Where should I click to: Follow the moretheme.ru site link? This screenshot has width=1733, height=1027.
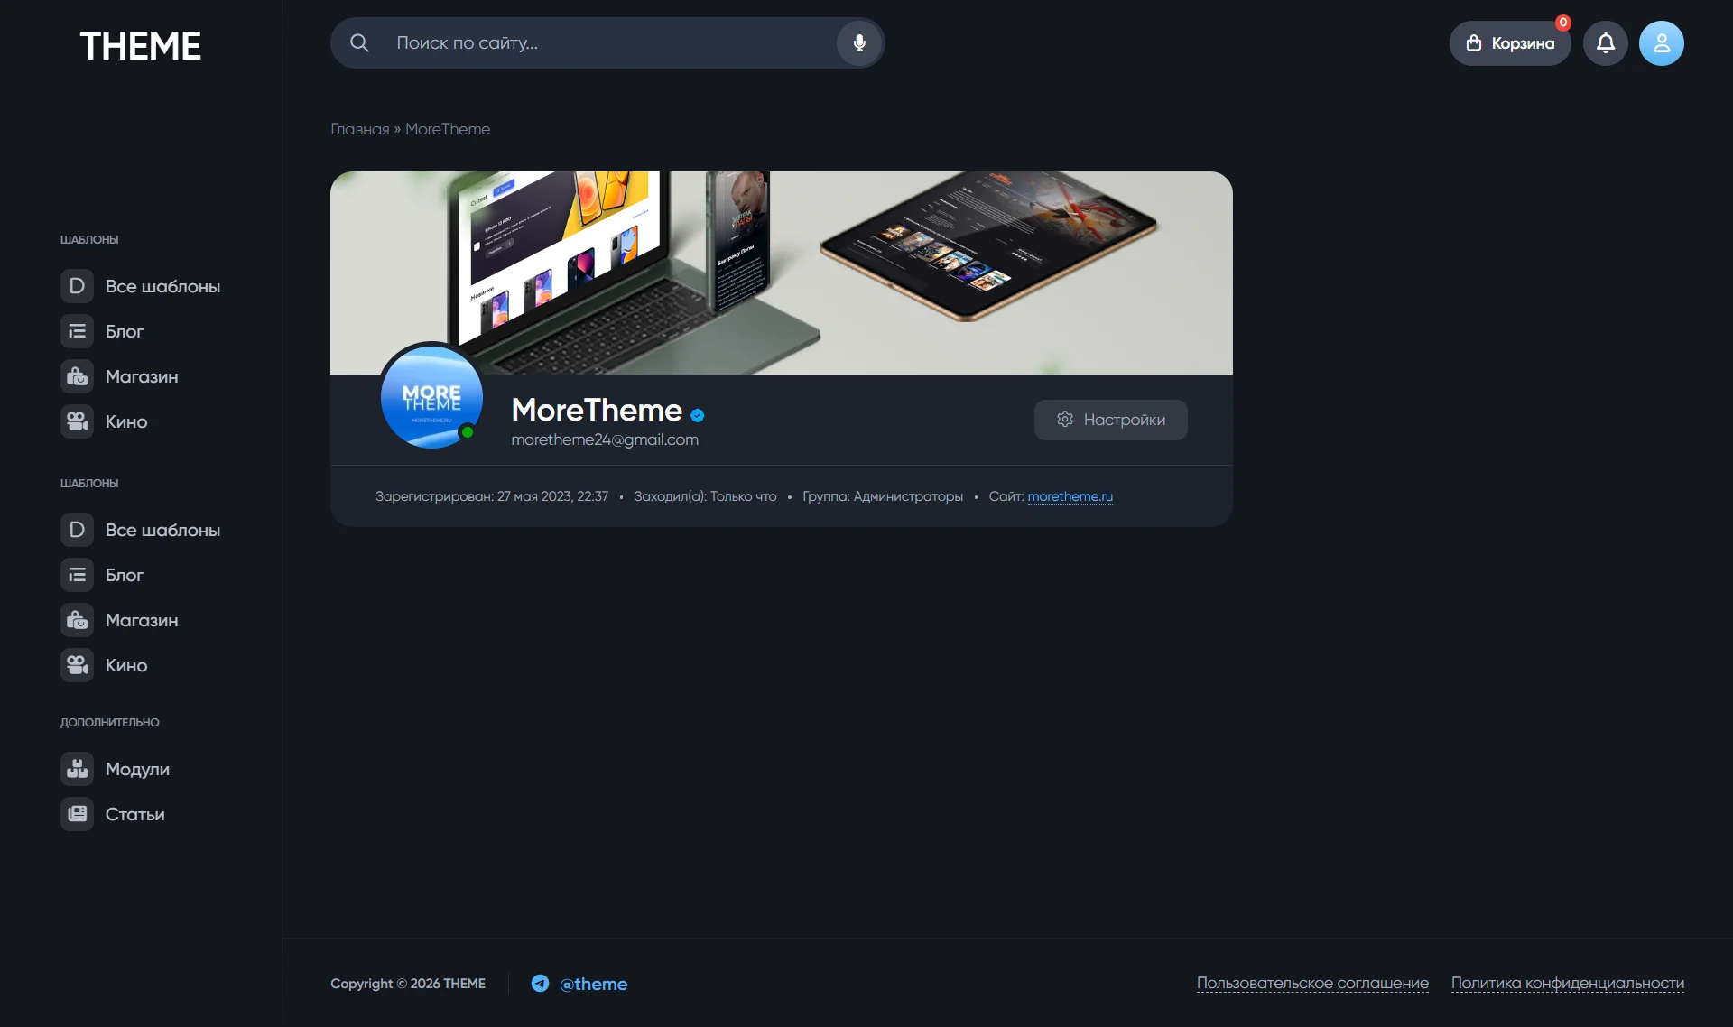coord(1070,496)
